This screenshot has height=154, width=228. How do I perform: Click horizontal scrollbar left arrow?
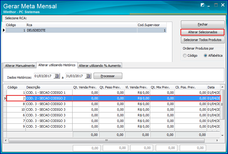pyautogui.click(x=6, y=140)
